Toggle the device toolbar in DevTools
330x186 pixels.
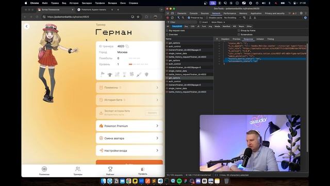point(172,13)
